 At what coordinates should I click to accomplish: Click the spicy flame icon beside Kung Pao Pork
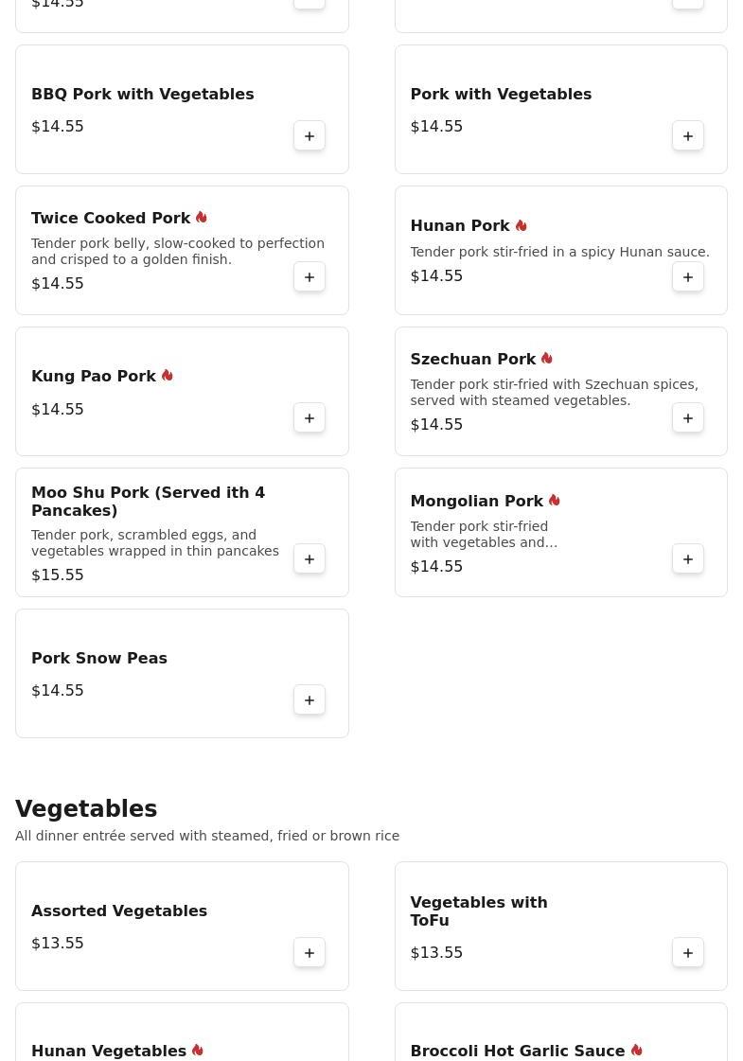[x=168, y=376]
